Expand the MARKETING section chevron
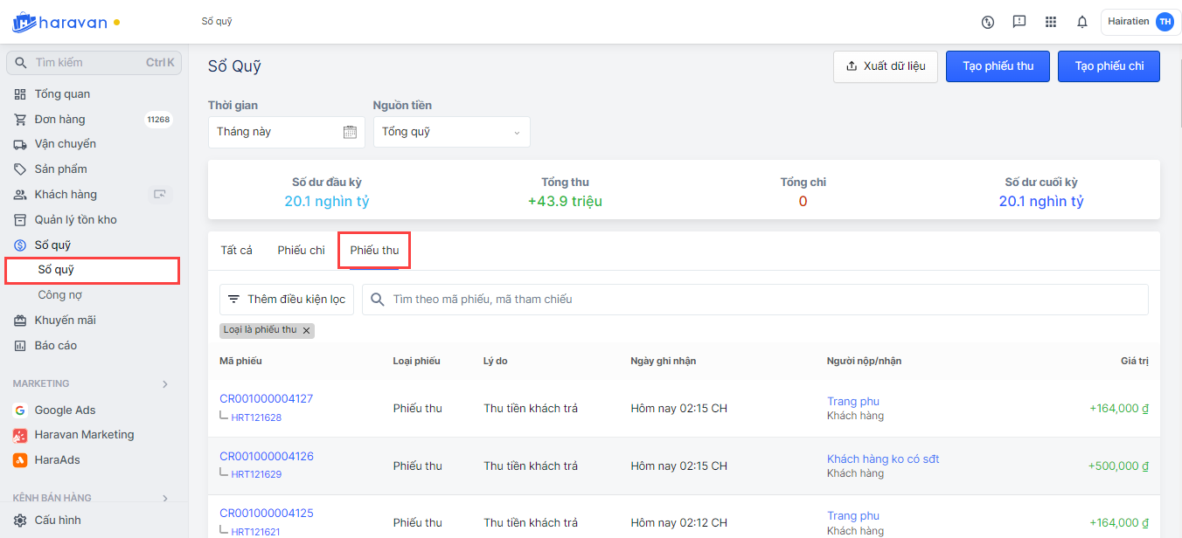The height and width of the screenshot is (538, 1182). pos(165,384)
